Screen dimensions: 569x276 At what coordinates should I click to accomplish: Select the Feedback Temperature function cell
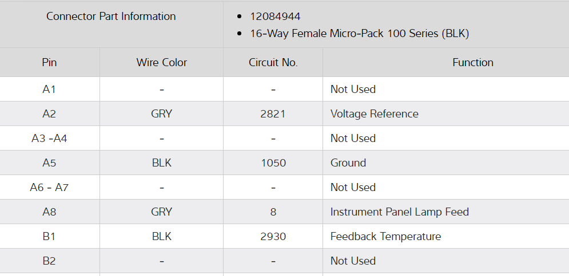click(x=385, y=237)
